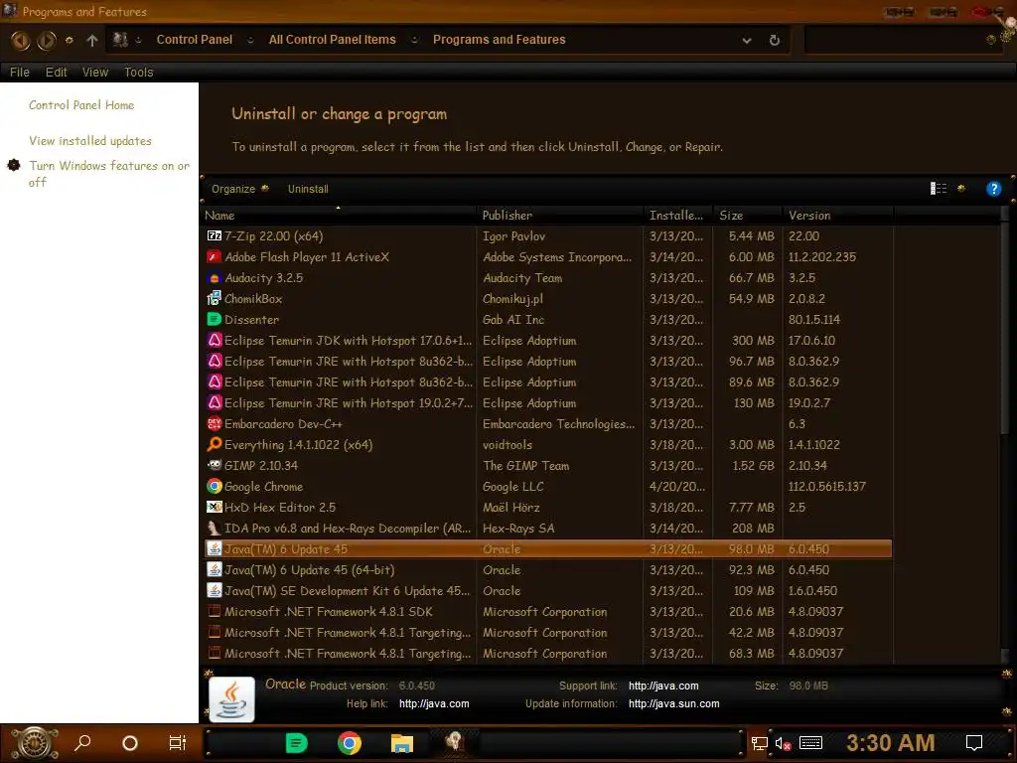Click the IDA Pro icon
Image resolution: width=1017 pixels, height=763 pixels.
pos(215,529)
